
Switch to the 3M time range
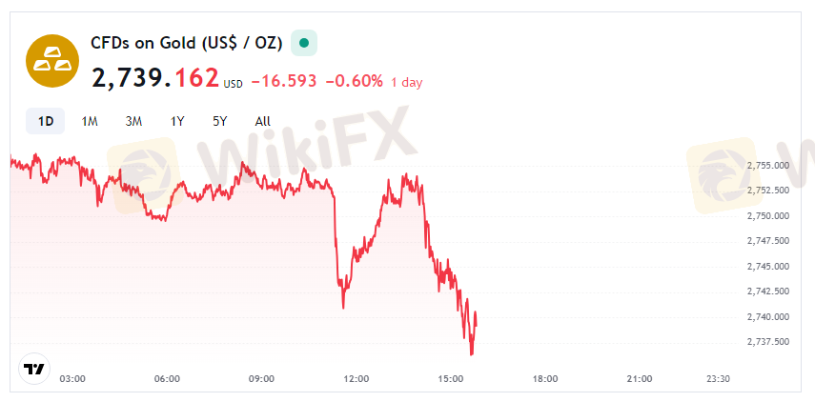133,121
